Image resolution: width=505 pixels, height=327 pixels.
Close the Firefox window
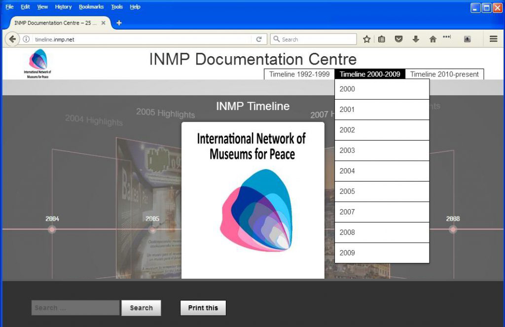[498, 8]
